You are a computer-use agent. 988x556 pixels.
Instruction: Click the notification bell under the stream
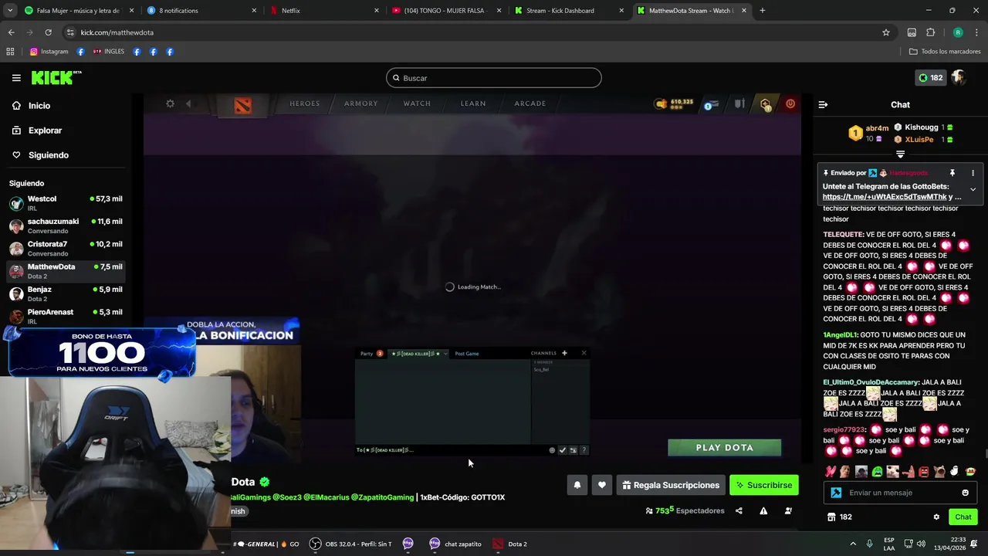click(x=577, y=485)
